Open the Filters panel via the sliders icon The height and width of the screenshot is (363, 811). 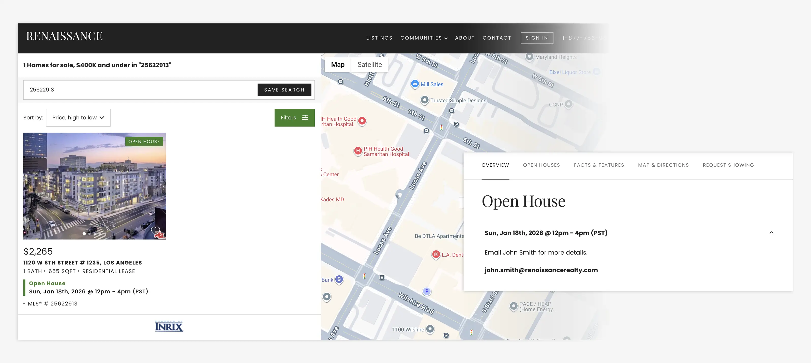pyautogui.click(x=305, y=117)
